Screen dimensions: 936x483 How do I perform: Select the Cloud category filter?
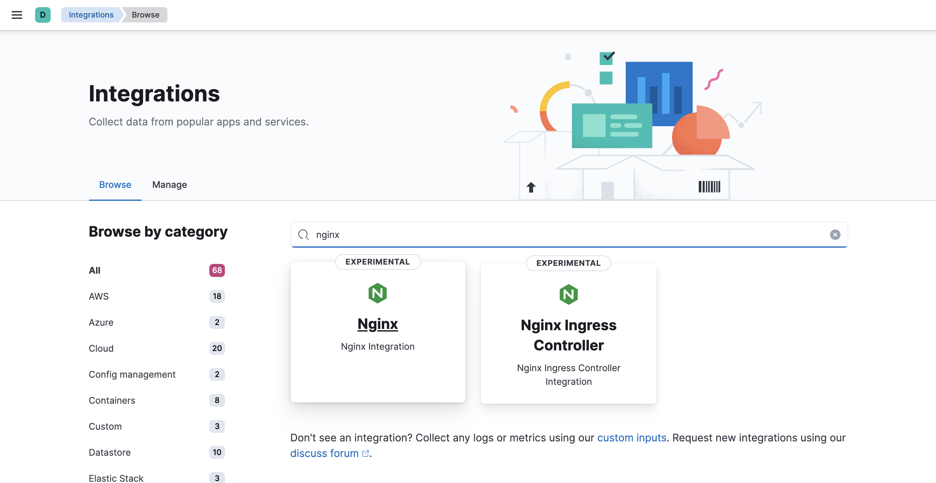pos(100,347)
